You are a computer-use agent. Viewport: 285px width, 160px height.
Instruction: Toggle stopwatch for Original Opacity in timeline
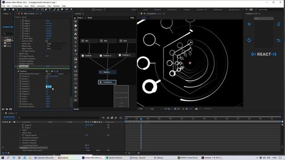point(23,135)
